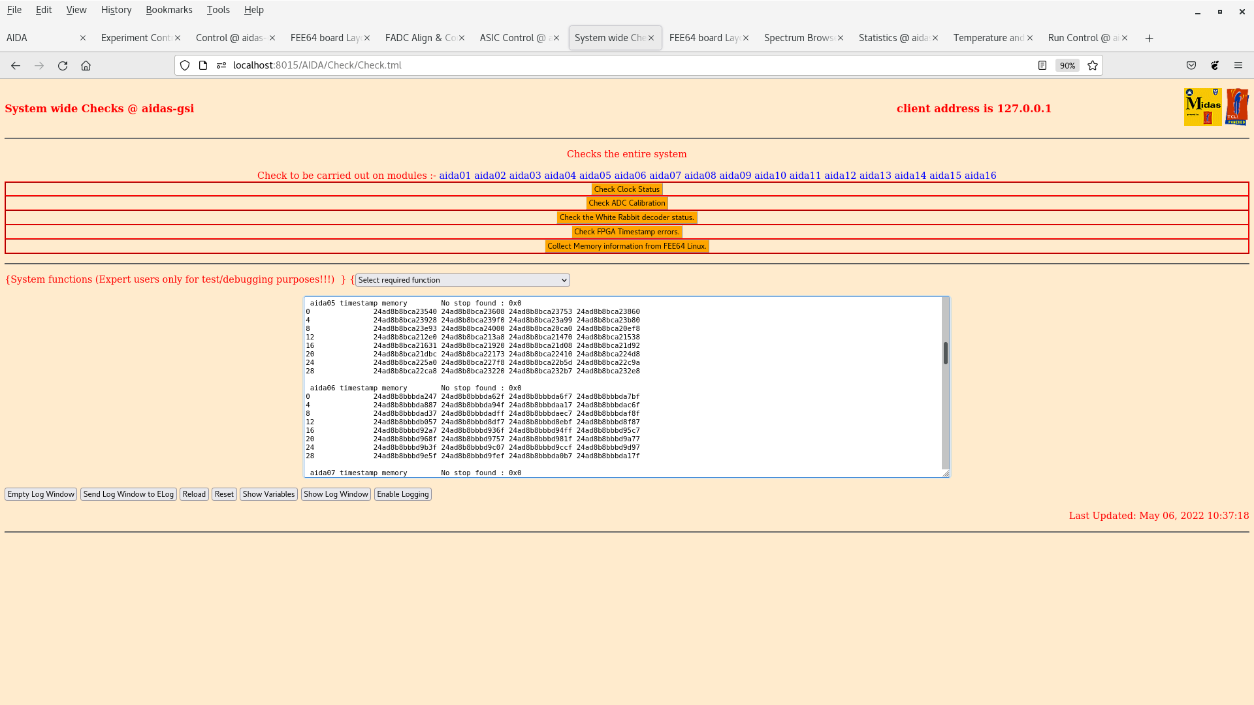Switch to Experiment Control tab
The height and width of the screenshot is (705, 1254).
pos(136,38)
